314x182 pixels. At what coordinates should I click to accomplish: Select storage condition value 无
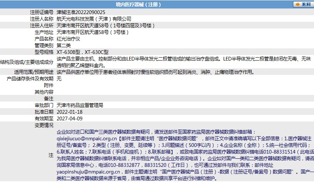(x=59, y=79)
